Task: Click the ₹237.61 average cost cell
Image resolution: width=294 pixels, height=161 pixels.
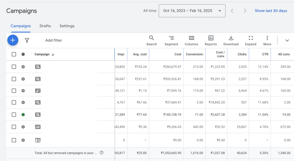Action: pyautogui.click(x=141, y=79)
